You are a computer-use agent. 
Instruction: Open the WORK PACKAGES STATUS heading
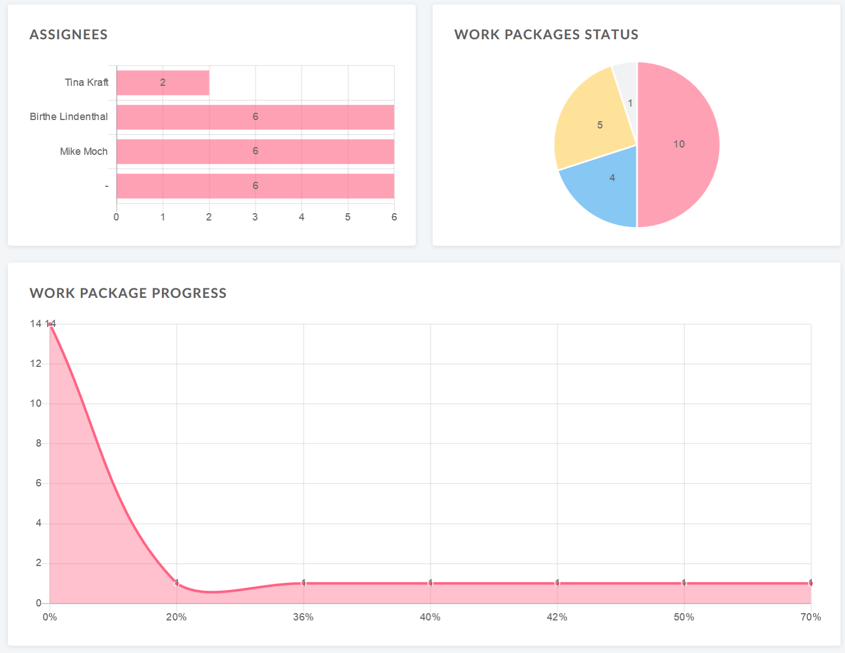547,34
